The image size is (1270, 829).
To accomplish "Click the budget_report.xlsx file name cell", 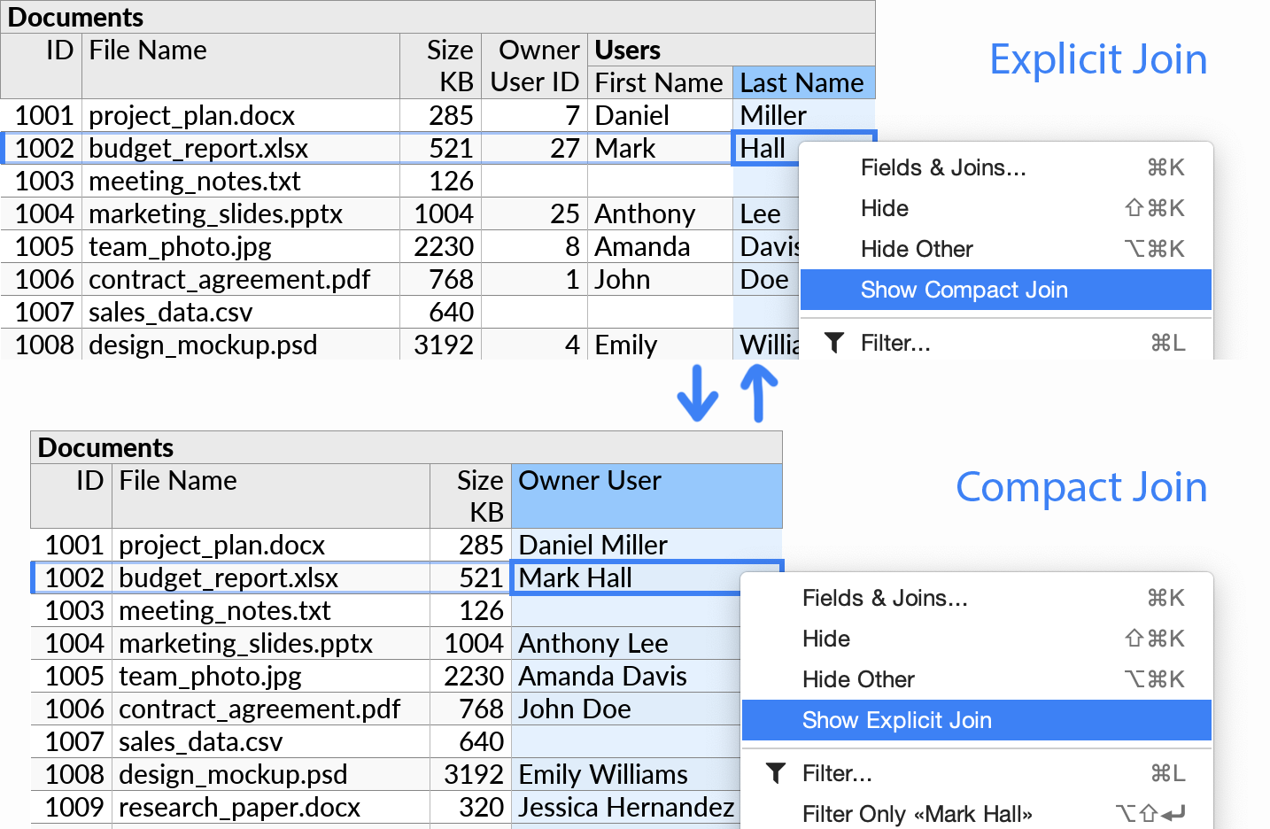I will [197, 148].
